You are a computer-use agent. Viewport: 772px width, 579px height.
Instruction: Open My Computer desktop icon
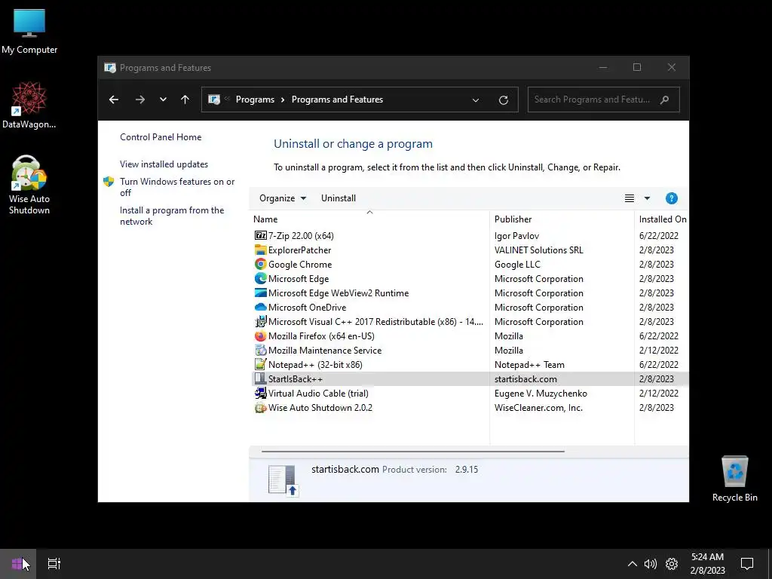pos(29,32)
